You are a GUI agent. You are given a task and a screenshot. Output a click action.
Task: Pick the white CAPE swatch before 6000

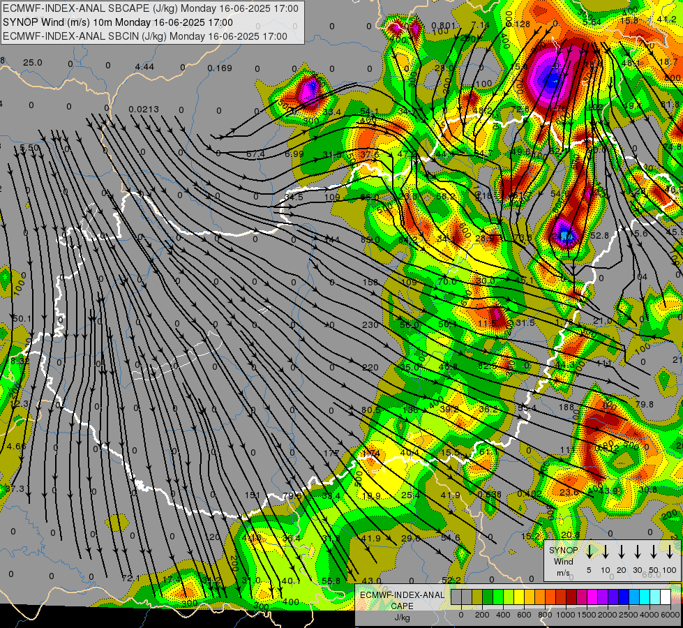[665, 597]
